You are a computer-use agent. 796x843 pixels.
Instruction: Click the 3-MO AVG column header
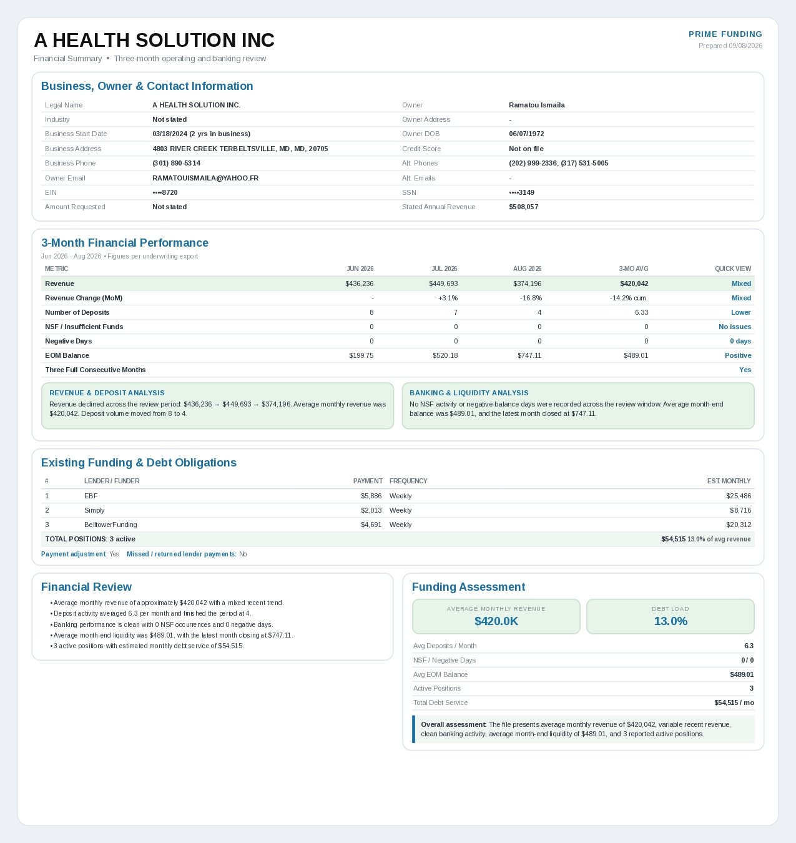coord(634,269)
